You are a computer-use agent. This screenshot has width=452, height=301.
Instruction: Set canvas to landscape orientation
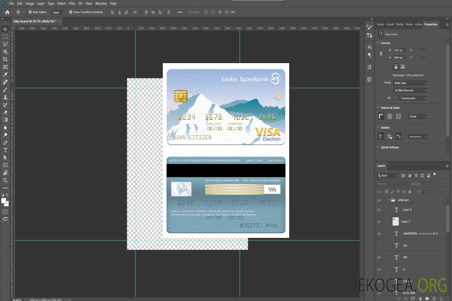click(x=403, y=67)
